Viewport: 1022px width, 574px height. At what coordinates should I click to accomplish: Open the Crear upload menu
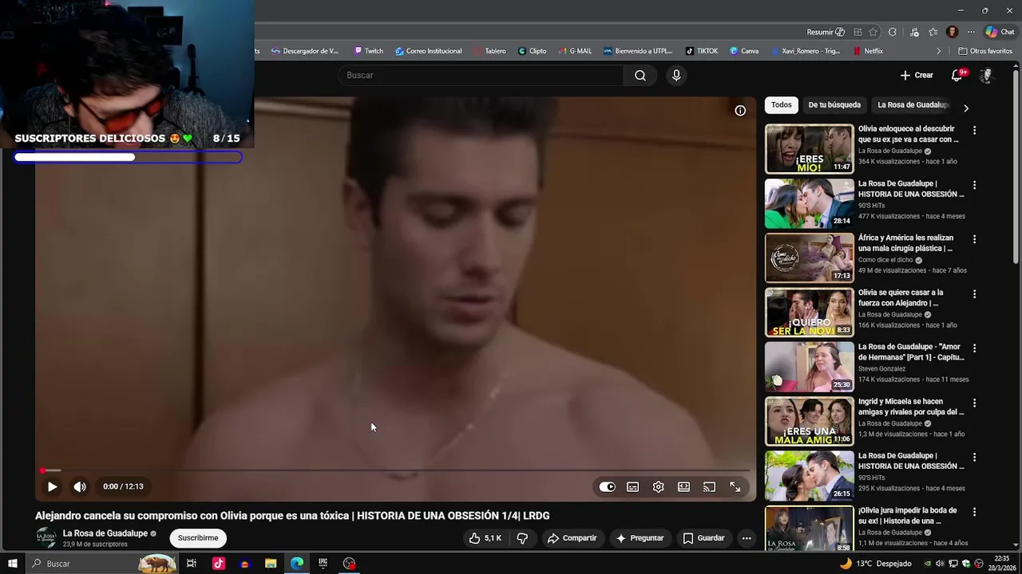pos(917,75)
